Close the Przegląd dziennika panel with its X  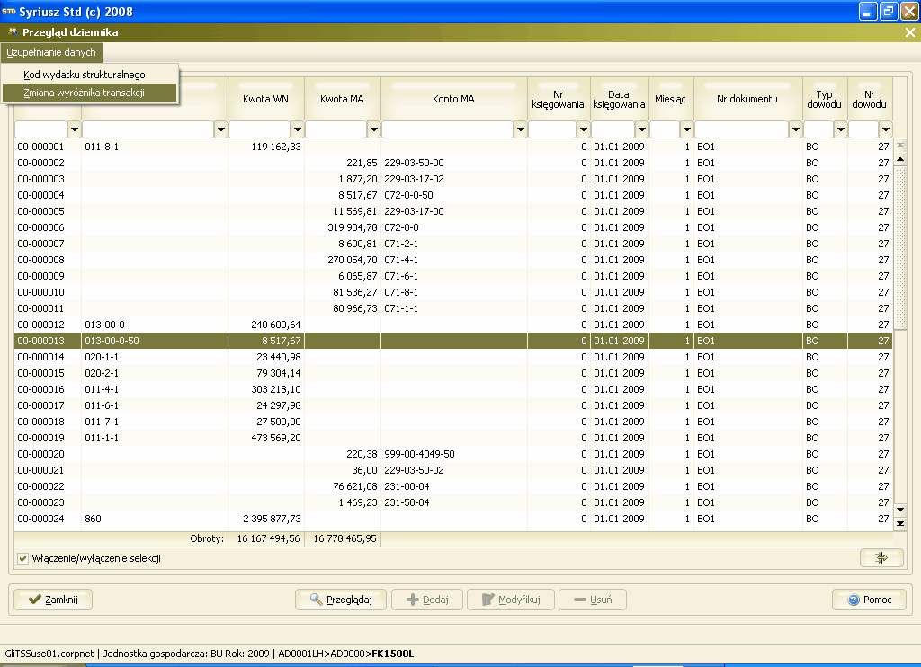click(910, 33)
